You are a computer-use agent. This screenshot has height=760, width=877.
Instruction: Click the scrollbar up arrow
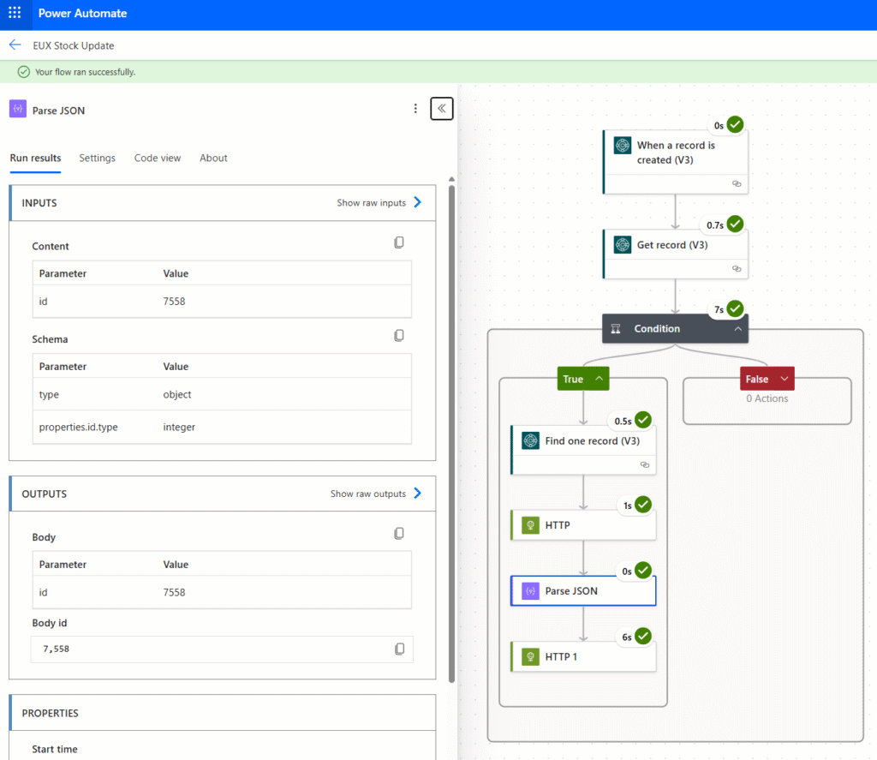click(x=451, y=179)
